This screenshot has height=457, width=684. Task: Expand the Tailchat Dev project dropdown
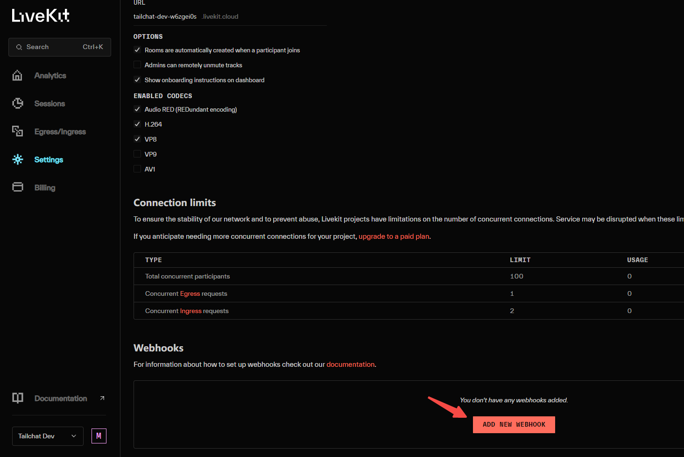(48, 436)
